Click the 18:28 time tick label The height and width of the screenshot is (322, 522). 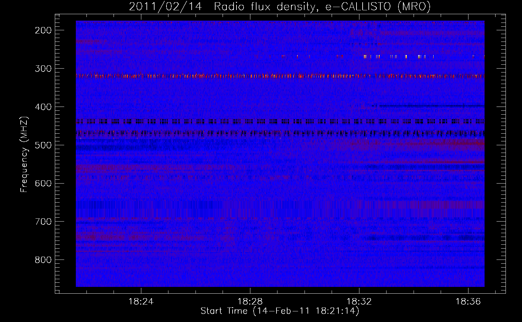click(x=250, y=302)
